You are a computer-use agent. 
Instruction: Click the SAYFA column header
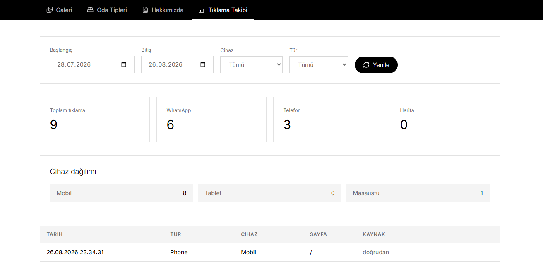[318, 234]
